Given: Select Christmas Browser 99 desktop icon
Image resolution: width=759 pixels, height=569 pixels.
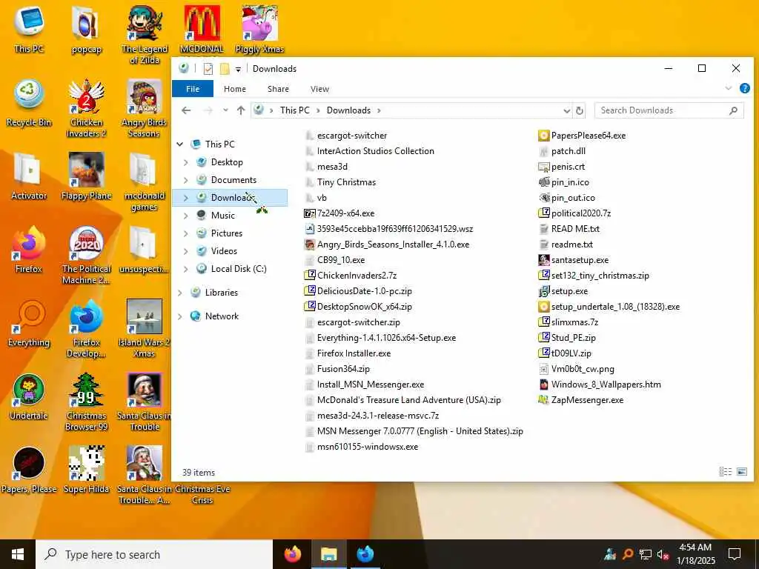Looking at the screenshot, I should point(86,402).
